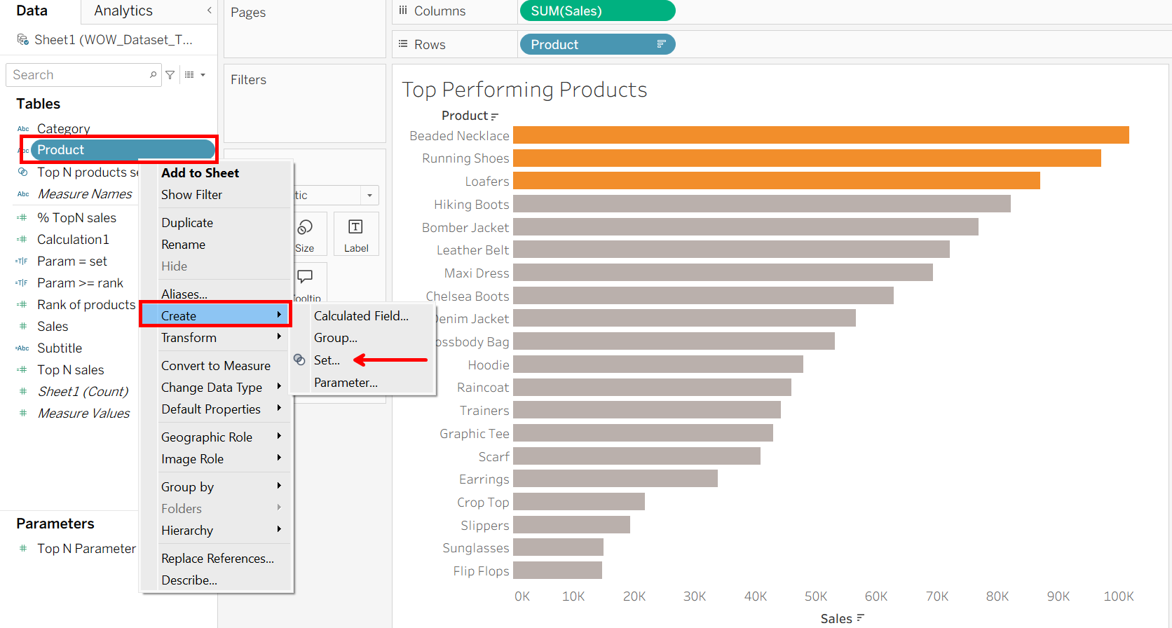This screenshot has height=628, width=1172.
Task: Click the sort icon beside Sales axis title
Action: [x=860, y=618]
